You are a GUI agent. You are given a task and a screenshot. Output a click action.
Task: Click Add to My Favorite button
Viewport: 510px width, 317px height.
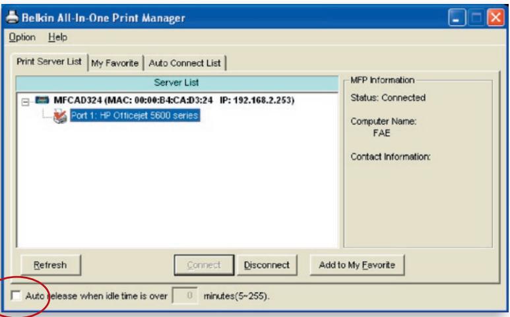(x=357, y=265)
